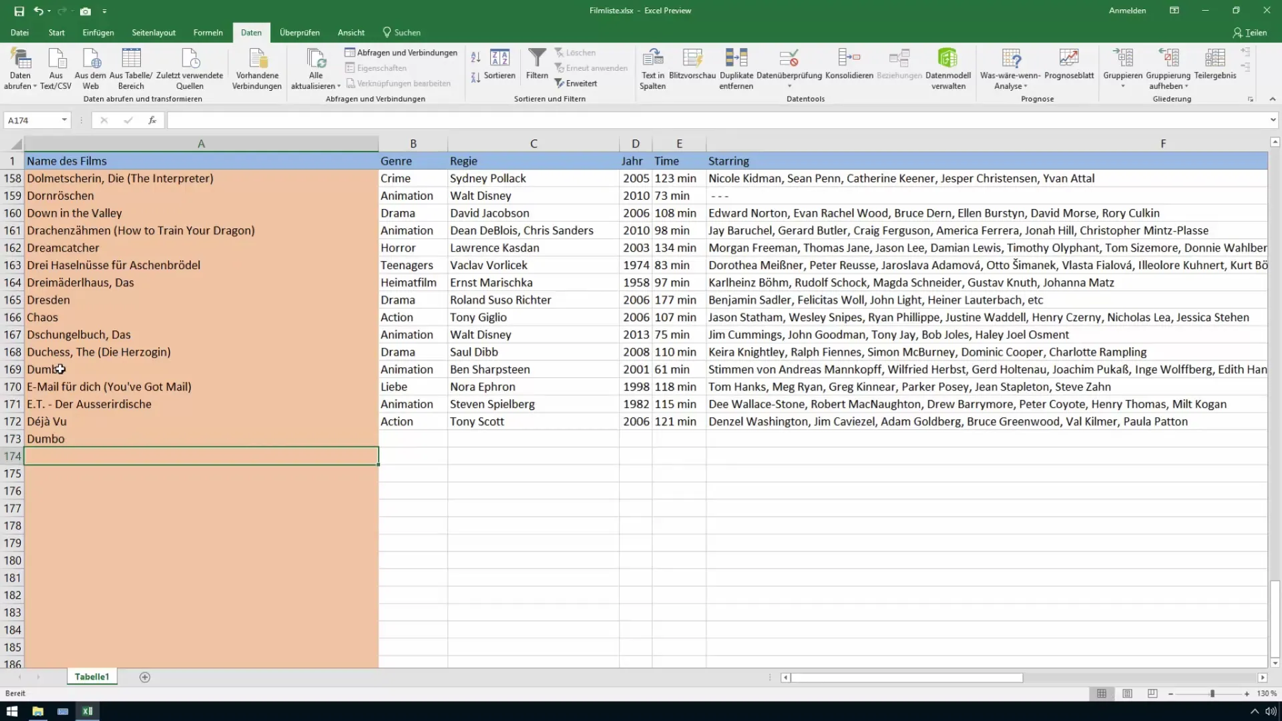
Task: Open the quick access toolbar customize dropdown
Action: click(x=104, y=11)
